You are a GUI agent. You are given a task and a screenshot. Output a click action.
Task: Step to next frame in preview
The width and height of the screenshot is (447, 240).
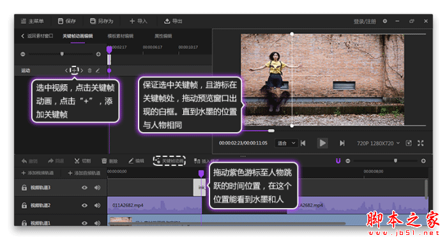pos(342,143)
